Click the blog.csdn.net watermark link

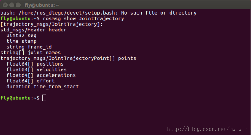[x=207, y=129]
